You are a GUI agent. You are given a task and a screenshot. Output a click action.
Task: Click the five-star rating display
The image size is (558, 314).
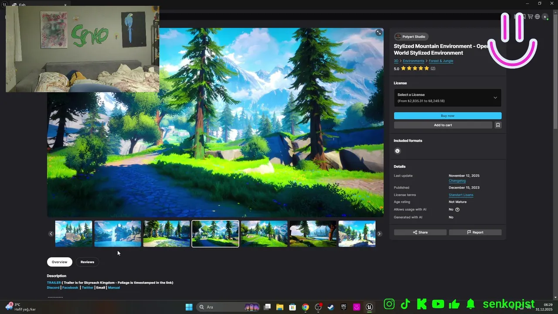point(415,68)
